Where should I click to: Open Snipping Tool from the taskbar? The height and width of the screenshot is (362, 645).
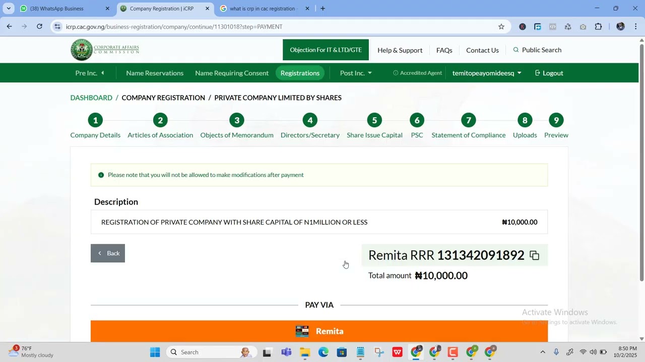pyautogui.click(x=379, y=352)
